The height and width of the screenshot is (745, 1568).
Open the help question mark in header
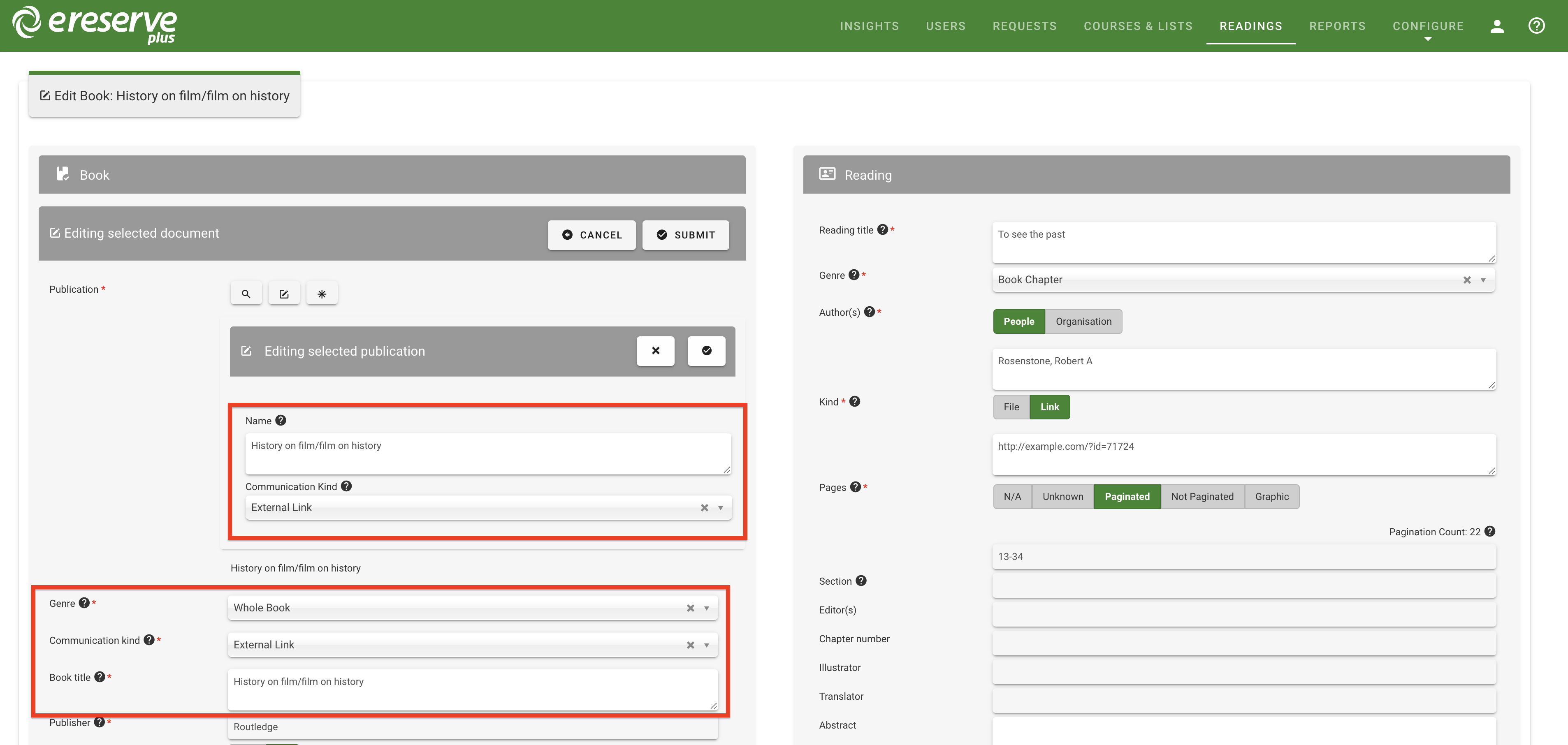coord(1536,25)
